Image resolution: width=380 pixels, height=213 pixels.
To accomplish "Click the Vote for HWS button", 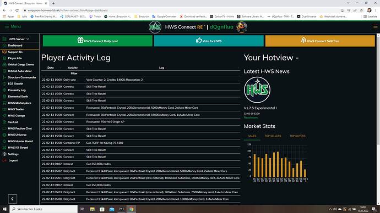I will [209, 41].
